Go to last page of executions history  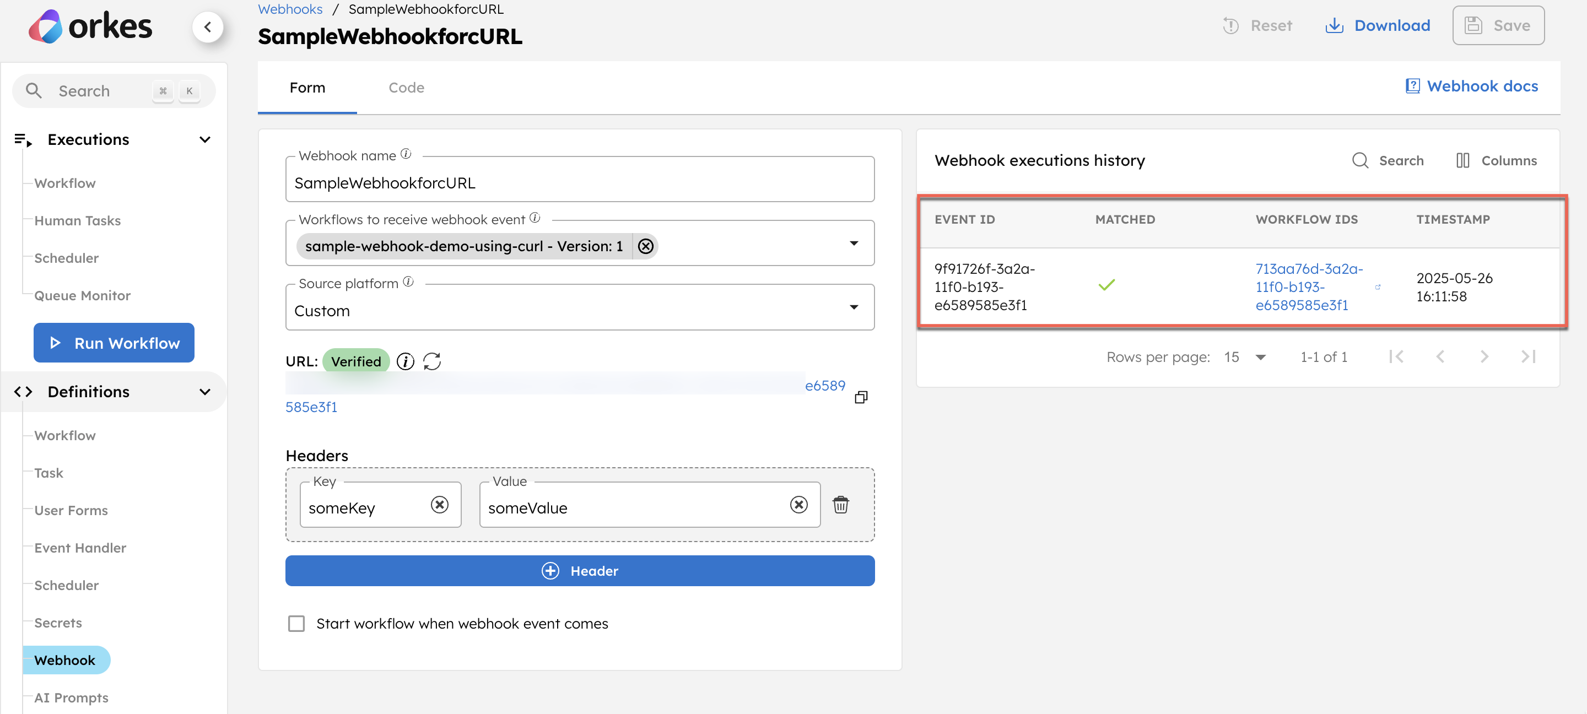pos(1528,356)
